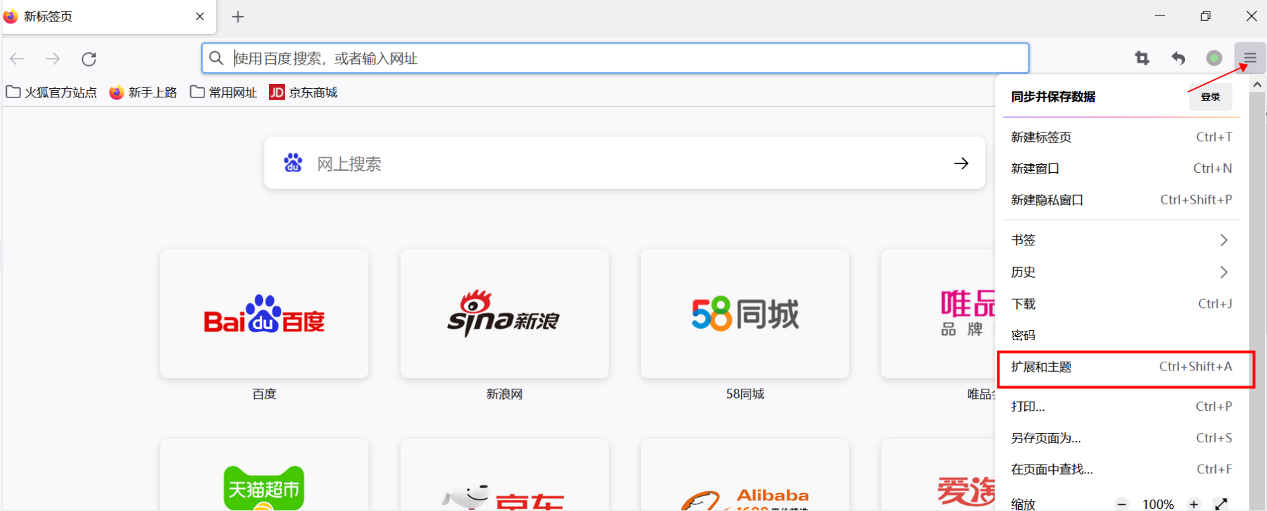Select 在页面中查找... menu item

pos(1121,469)
